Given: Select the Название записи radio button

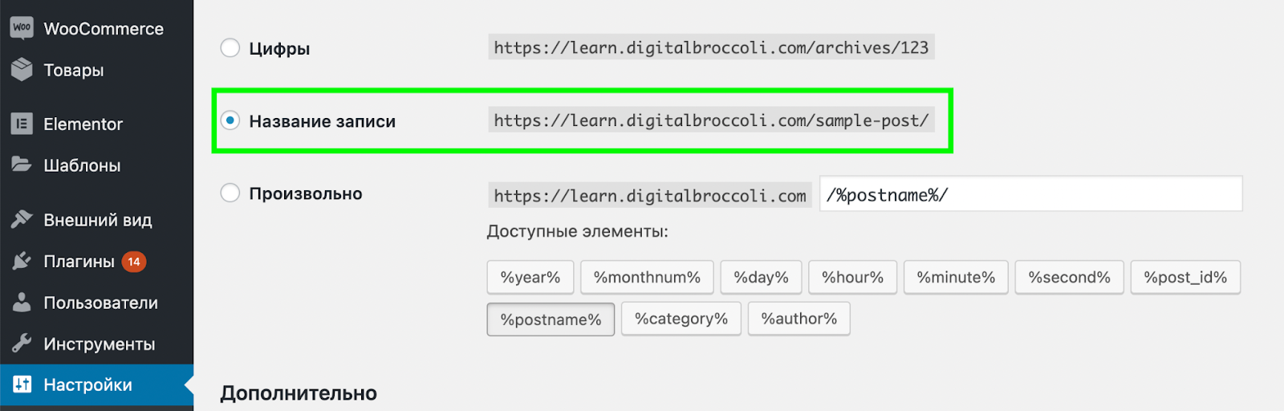Looking at the screenshot, I should (x=230, y=120).
